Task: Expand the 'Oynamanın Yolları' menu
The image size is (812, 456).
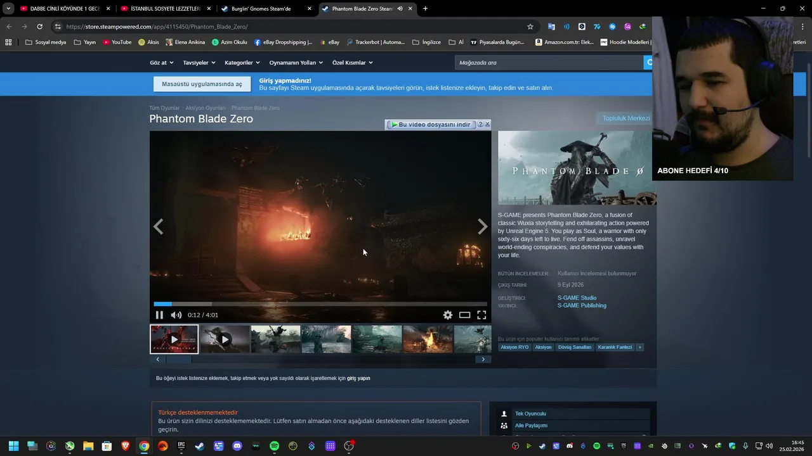Action: tap(296, 63)
